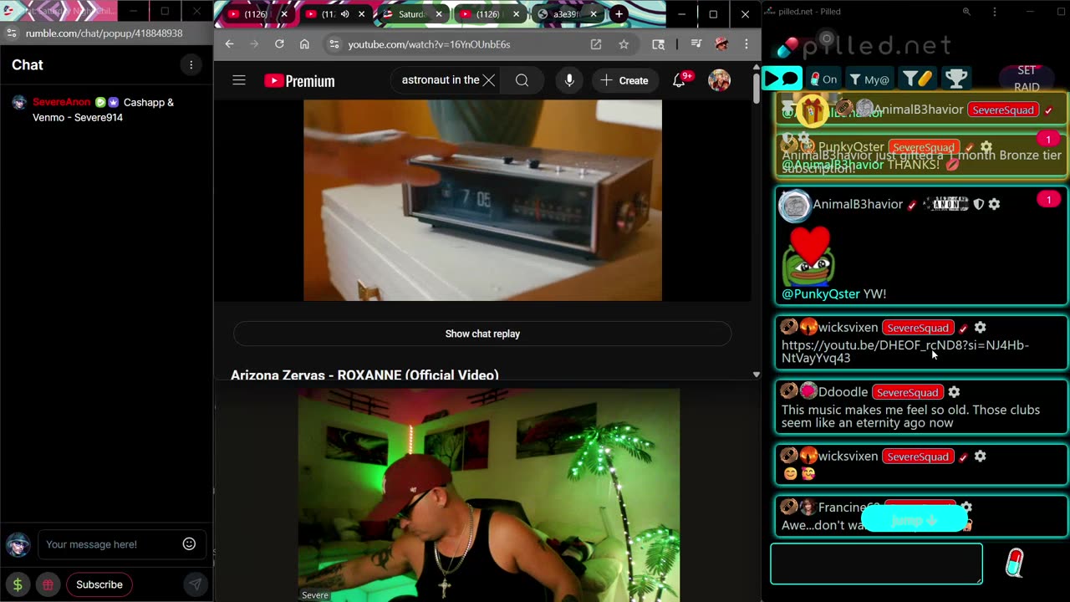Click the SET RAID button
This screenshot has width=1070, height=602.
click(1027, 79)
